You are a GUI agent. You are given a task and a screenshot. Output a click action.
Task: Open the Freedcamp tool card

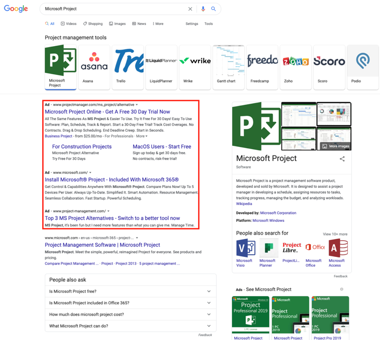pyautogui.click(x=262, y=67)
